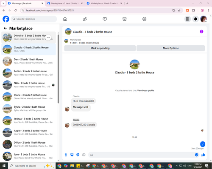This screenshot has width=212, height=169.
Task: Open a new browser tab
Action: (127, 3)
